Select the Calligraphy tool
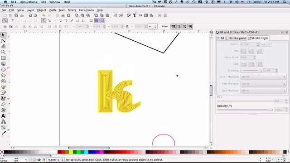290x163 pixels. pos(3,99)
